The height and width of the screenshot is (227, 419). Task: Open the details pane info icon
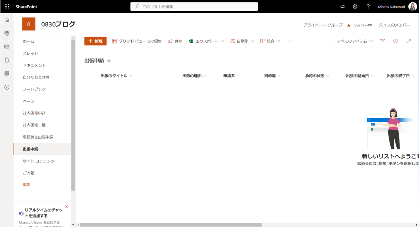[395, 41]
